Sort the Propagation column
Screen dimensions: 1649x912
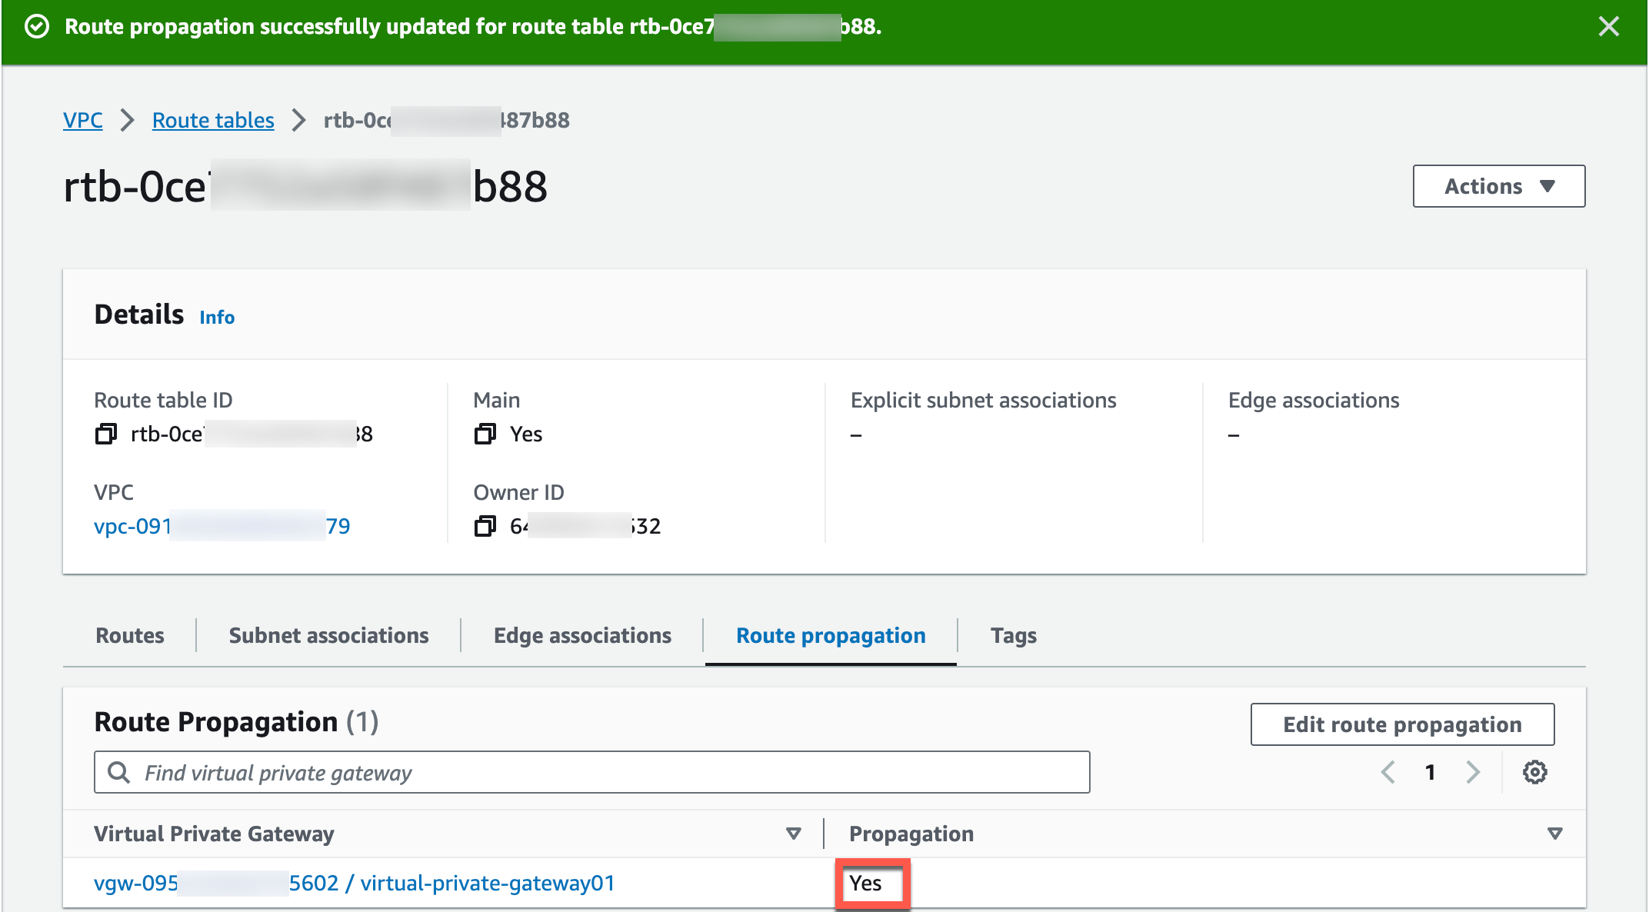click(x=1554, y=833)
